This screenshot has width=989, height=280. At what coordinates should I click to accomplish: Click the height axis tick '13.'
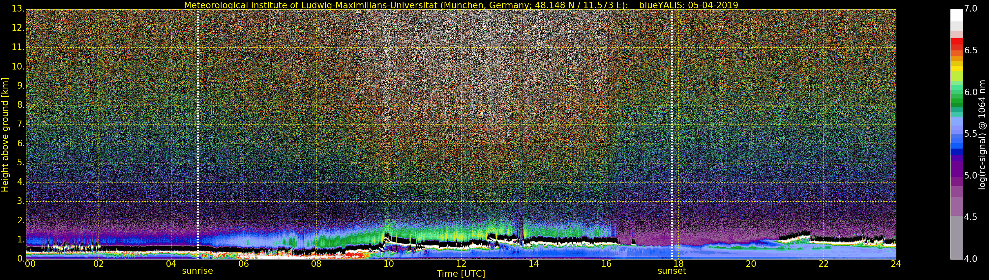click(x=18, y=9)
